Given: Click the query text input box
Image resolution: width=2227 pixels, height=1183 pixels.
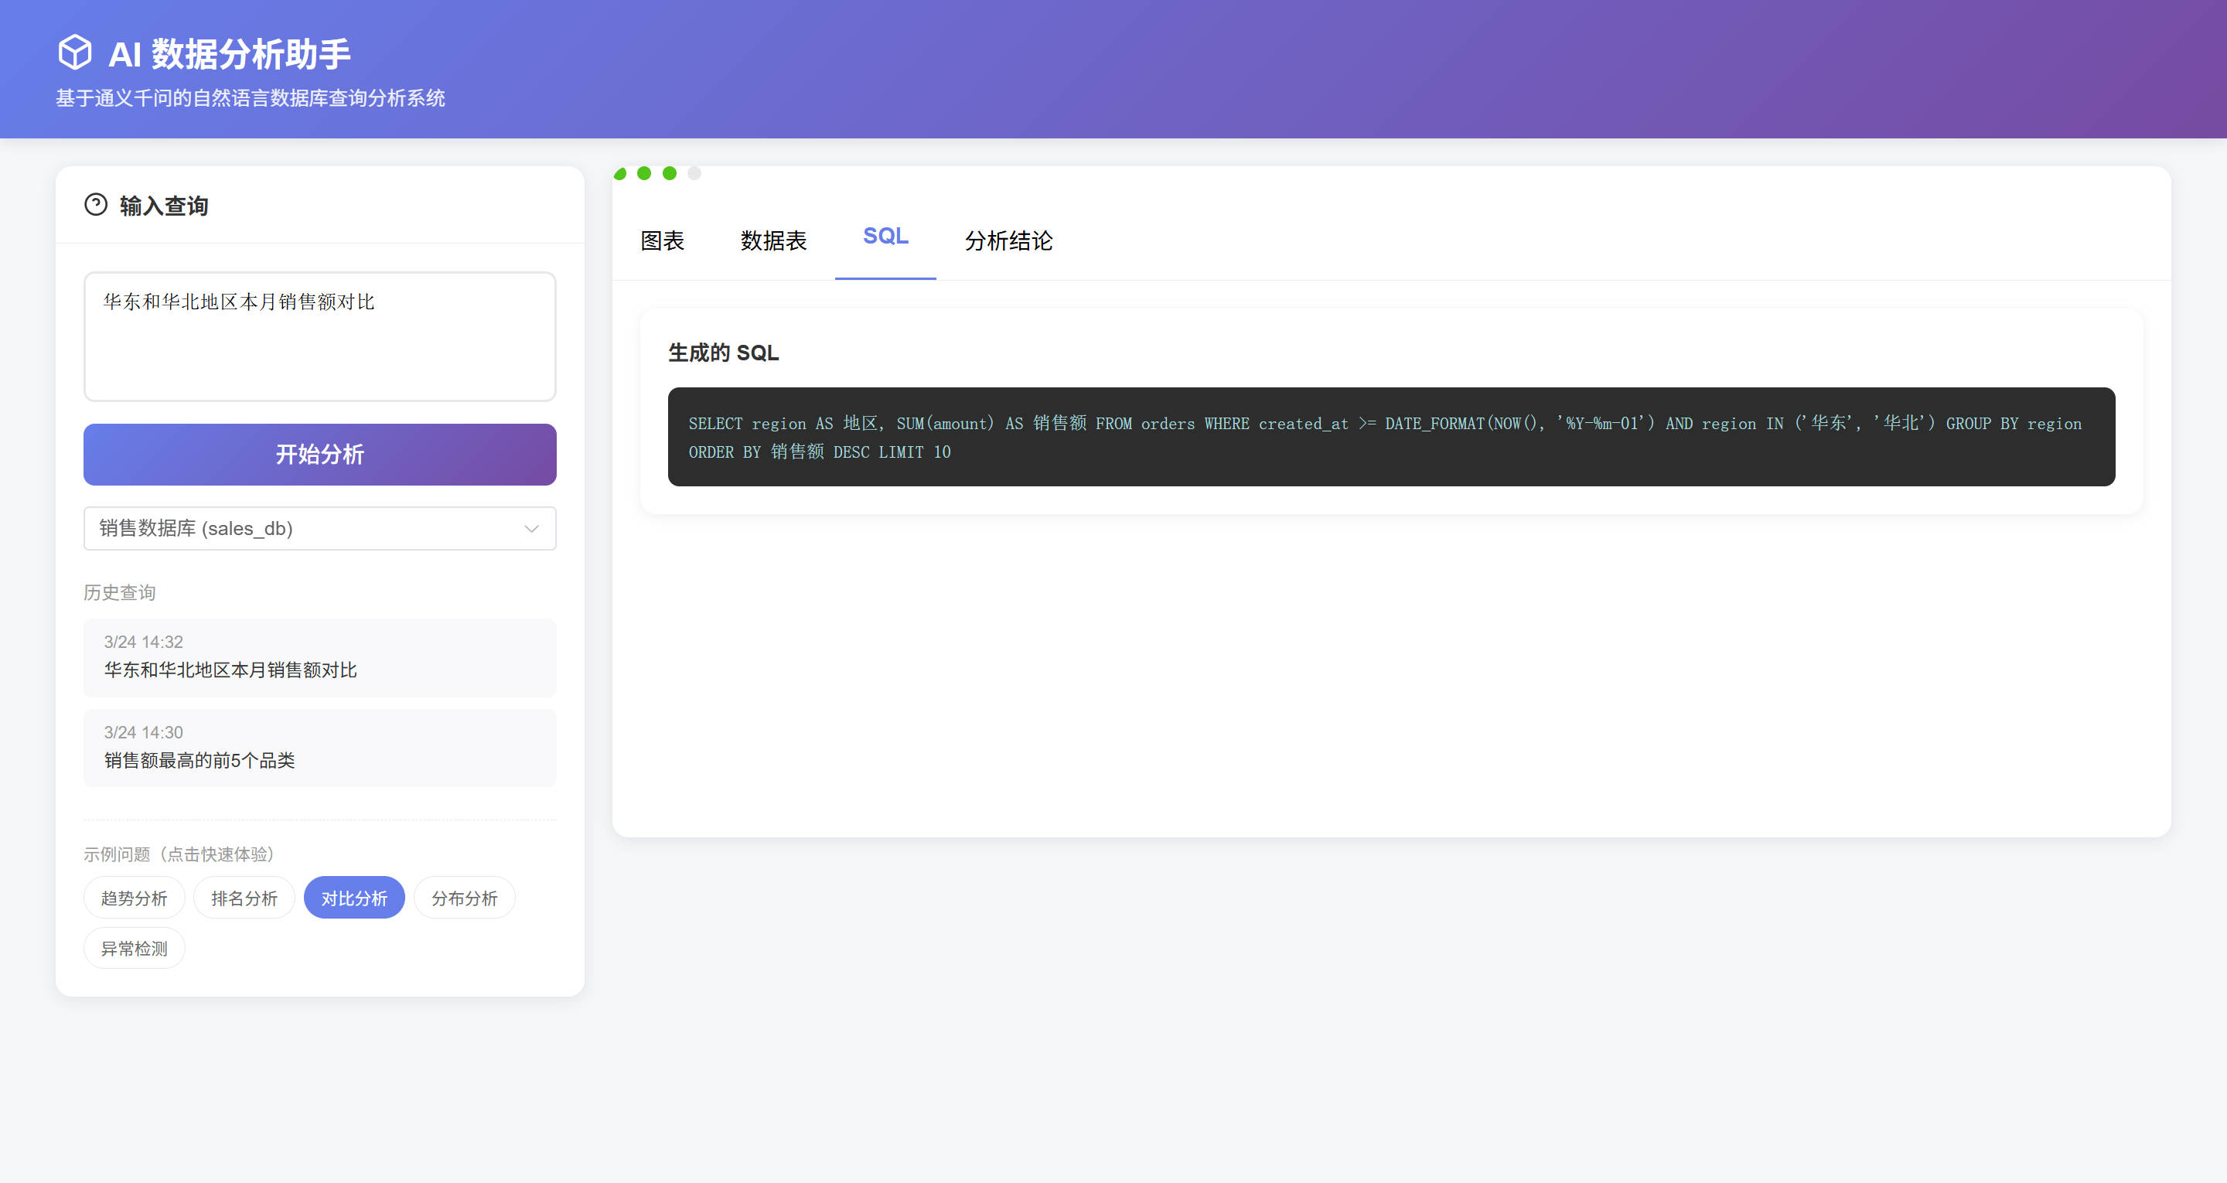Looking at the screenshot, I should pyautogui.click(x=319, y=336).
